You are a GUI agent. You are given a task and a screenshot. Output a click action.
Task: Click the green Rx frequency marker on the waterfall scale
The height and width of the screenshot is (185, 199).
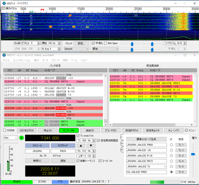31,12
